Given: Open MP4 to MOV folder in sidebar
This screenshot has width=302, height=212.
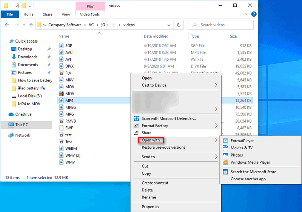Looking at the screenshot, I should click(x=29, y=104).
